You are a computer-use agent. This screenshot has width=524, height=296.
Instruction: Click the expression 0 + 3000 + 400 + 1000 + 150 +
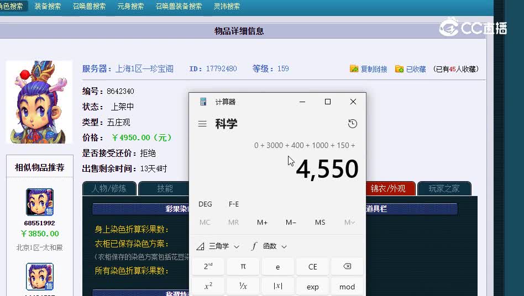pyautogui.click(x=305, y=145)
